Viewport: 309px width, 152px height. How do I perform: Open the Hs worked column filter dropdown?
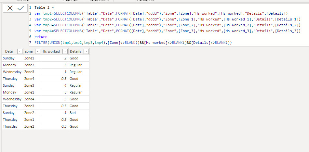(65, 51)
